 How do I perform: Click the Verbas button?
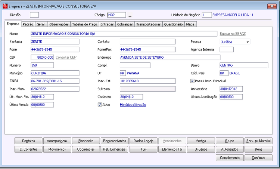[x=201, y=141]
